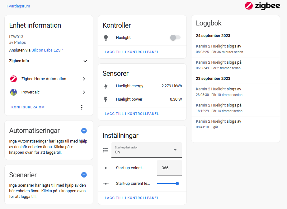
Task: Open the three-dot overflow menu
Action: 82,107
